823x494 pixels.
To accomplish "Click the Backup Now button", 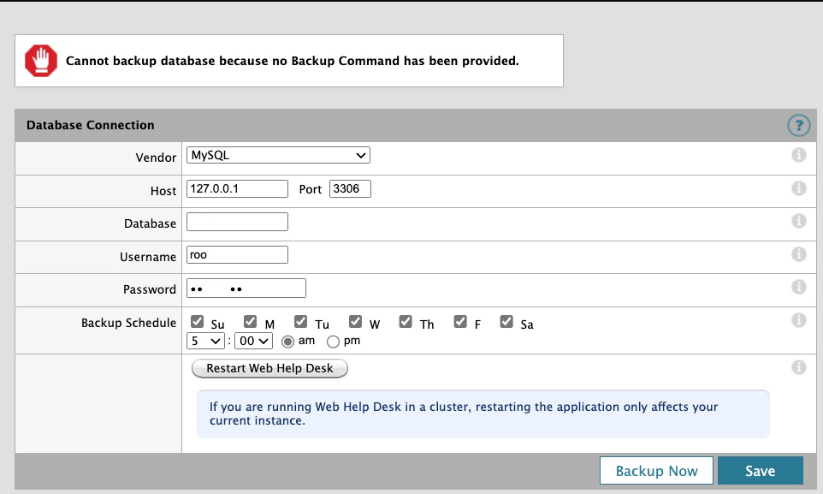I will (x=656, y=471).
